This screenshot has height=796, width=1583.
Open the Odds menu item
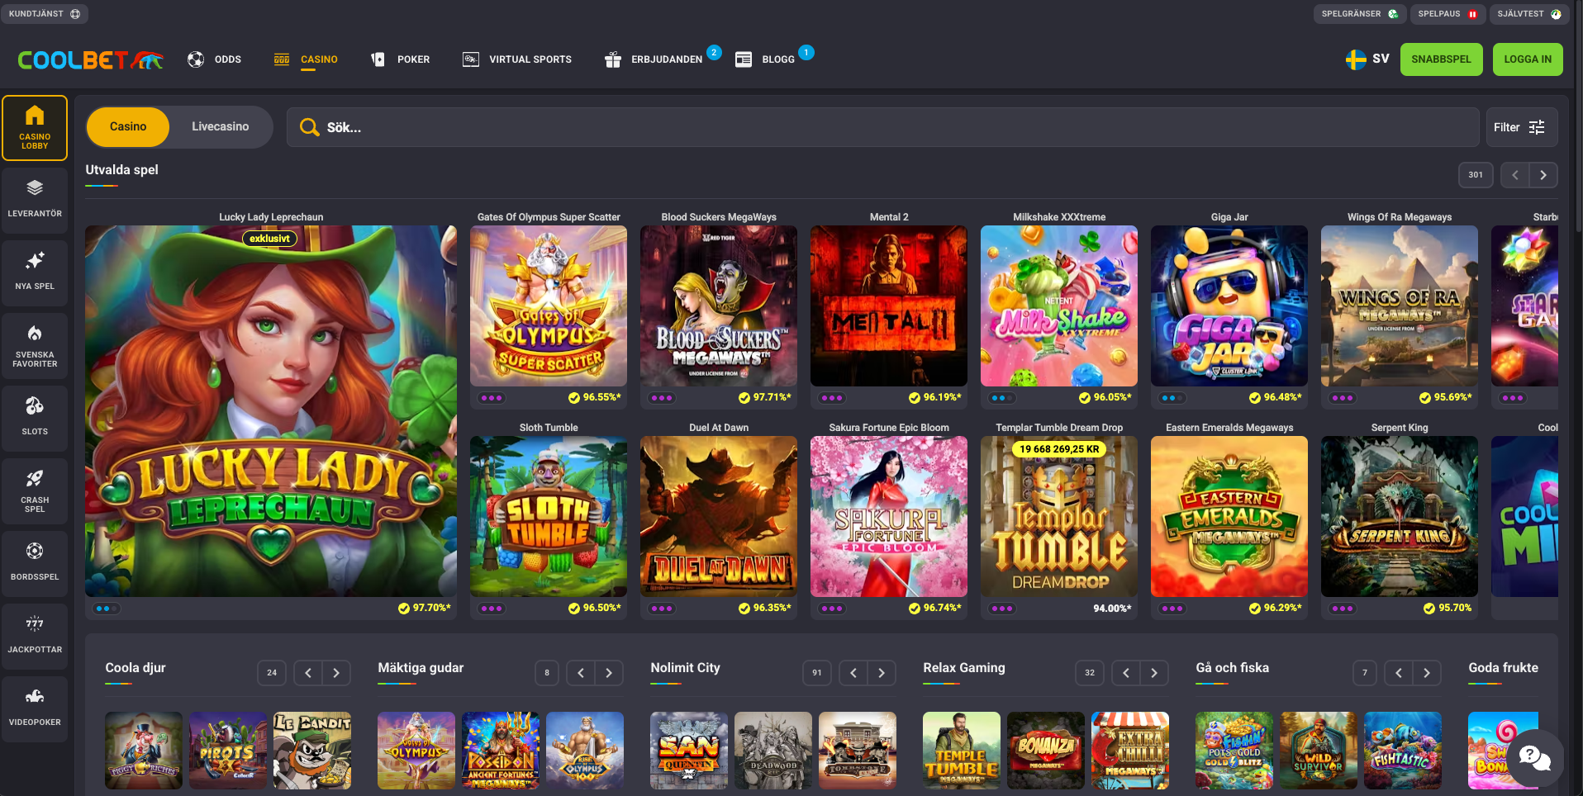228,59
